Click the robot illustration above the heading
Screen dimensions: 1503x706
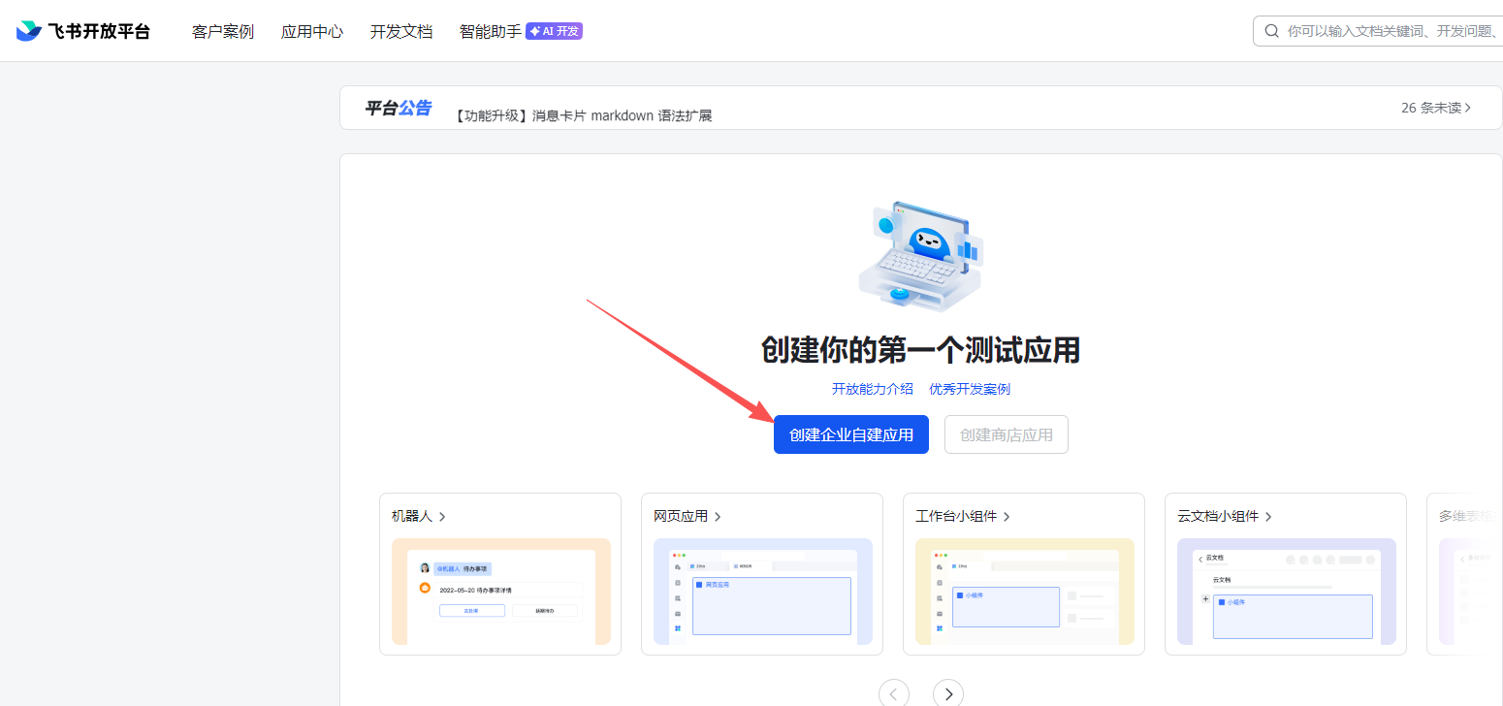(919, 255)
